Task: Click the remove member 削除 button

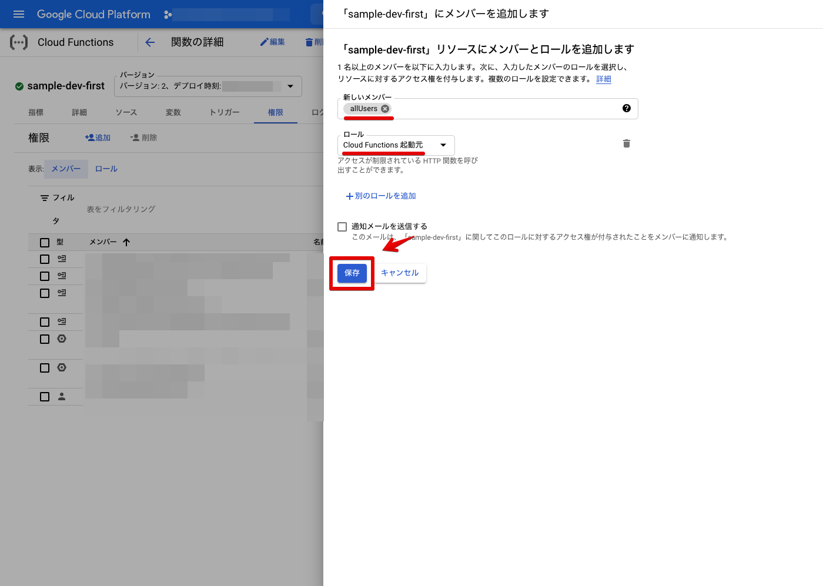Action: click(x=143, y=138)
